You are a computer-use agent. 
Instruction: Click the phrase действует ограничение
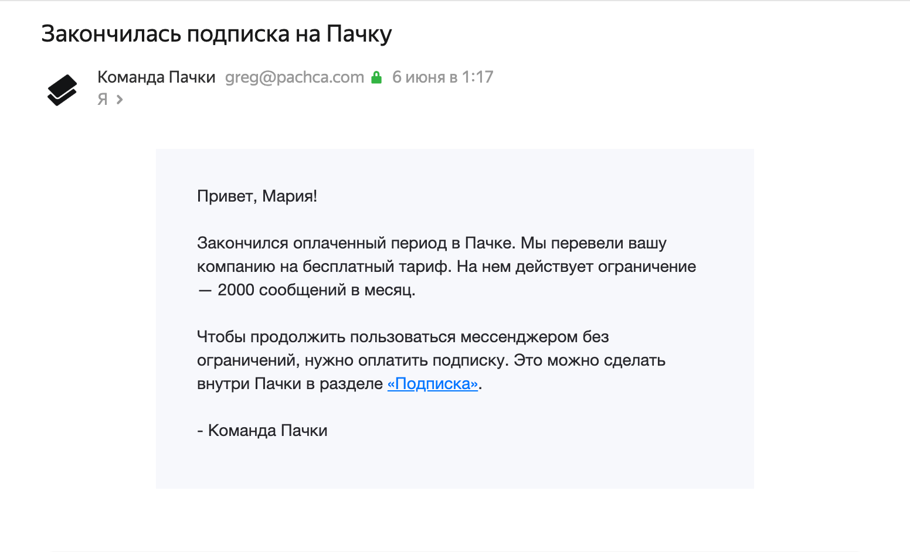(606, 267)
